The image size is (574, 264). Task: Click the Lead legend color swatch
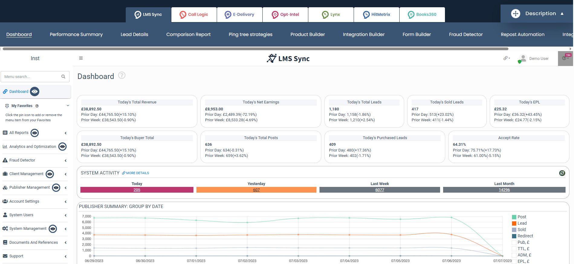click(x=514, y=223)
